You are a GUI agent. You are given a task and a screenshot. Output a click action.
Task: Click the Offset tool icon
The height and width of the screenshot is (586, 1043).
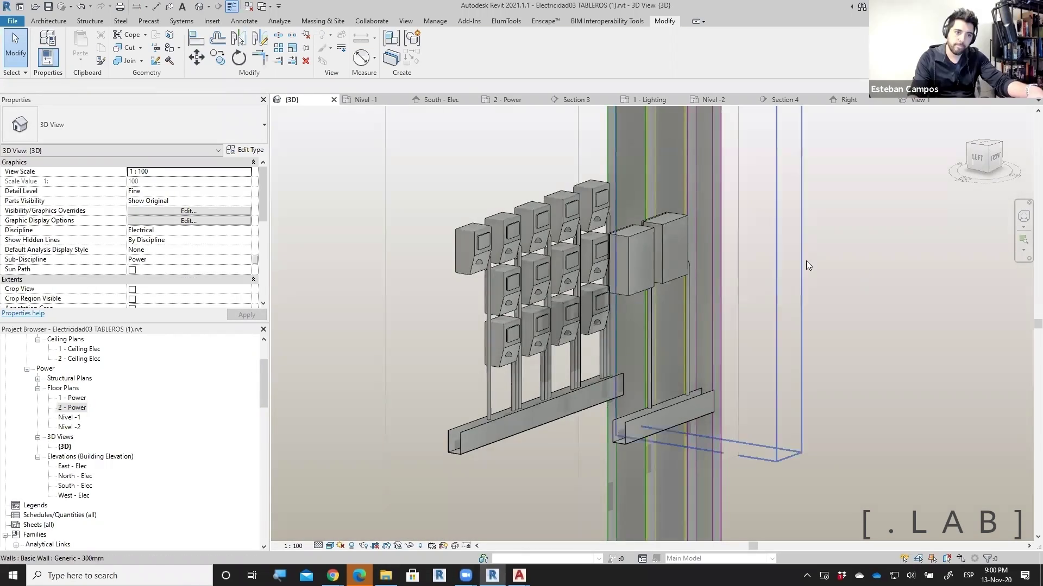218,38
